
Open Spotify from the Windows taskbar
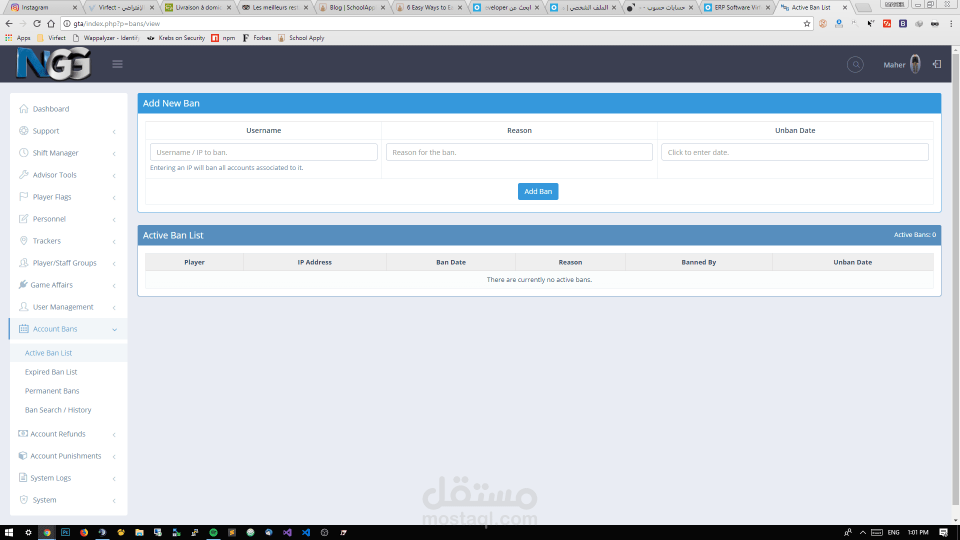point(213,532)
